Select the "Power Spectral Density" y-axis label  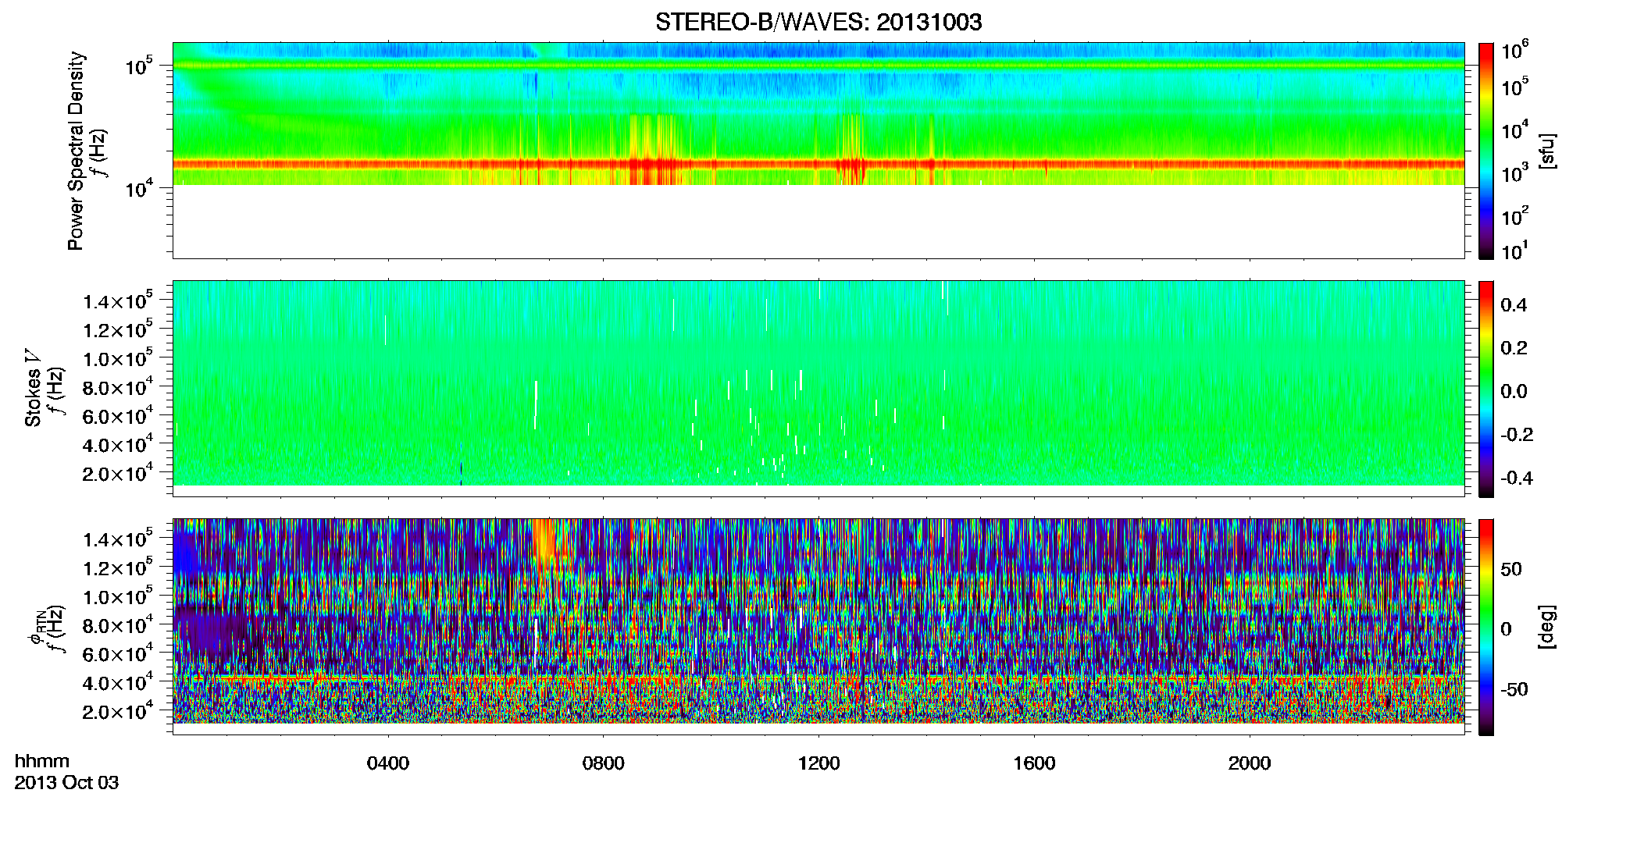point(76,151)
